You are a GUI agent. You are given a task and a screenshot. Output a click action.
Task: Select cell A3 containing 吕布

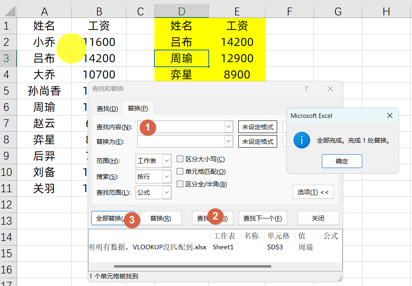44,58
